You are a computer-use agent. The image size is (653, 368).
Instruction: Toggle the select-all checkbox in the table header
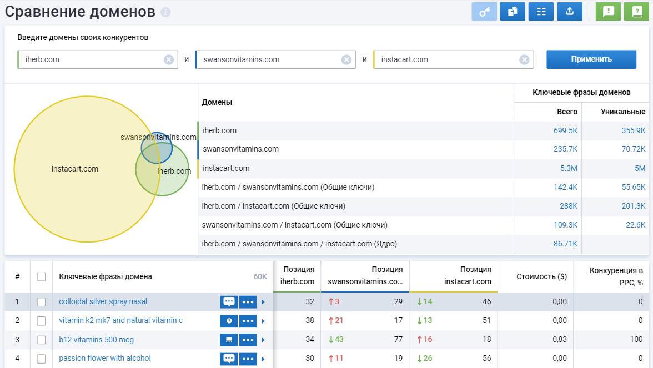click(41, 277)
